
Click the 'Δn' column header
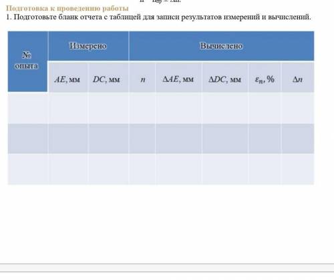(x=298, y=77)
